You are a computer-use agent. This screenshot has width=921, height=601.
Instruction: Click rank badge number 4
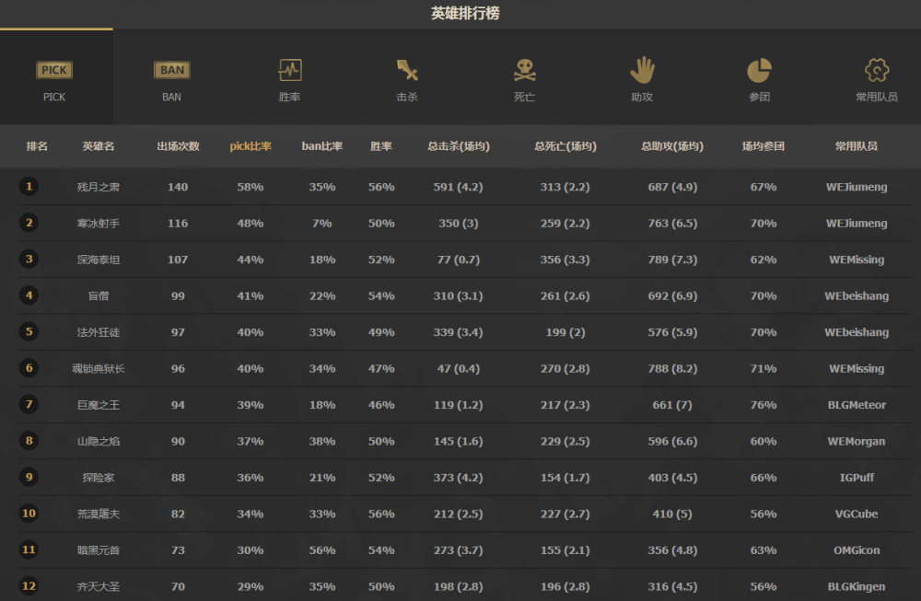point(29,295)
